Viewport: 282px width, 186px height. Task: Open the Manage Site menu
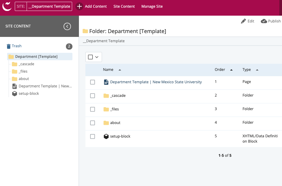(x=152, y=6)
